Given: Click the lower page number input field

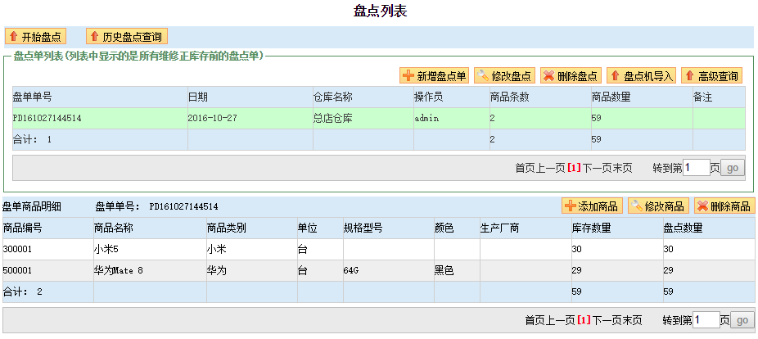Looking at the screenshot, I should pos(706,320).
